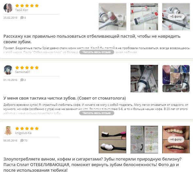Expand first review with Читать весь отзыв
The width and height of the screenshot is (193, 172).
[96, 52]
